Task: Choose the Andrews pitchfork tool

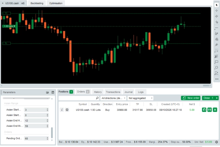Action: [216, 45]
